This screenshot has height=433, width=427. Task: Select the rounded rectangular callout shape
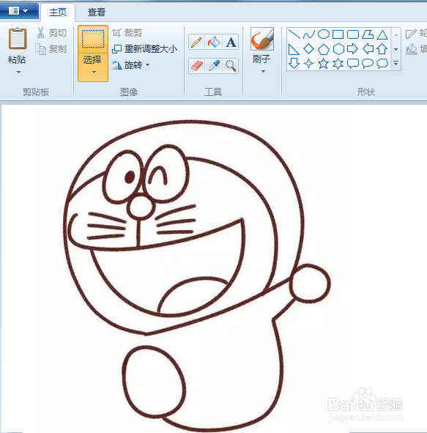click(353, 64)
